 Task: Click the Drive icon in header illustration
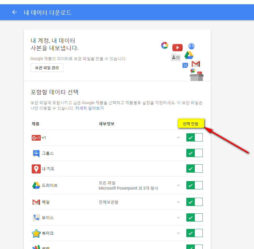click(x=189, y=55)
